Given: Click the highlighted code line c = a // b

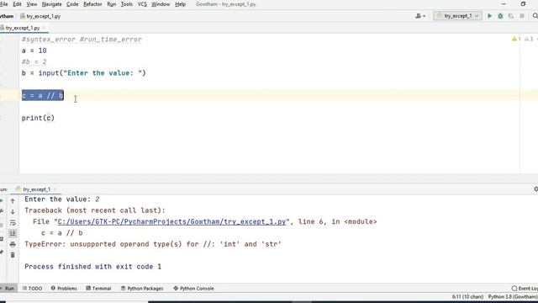Looking at the screenshot, I should (43, 95).
